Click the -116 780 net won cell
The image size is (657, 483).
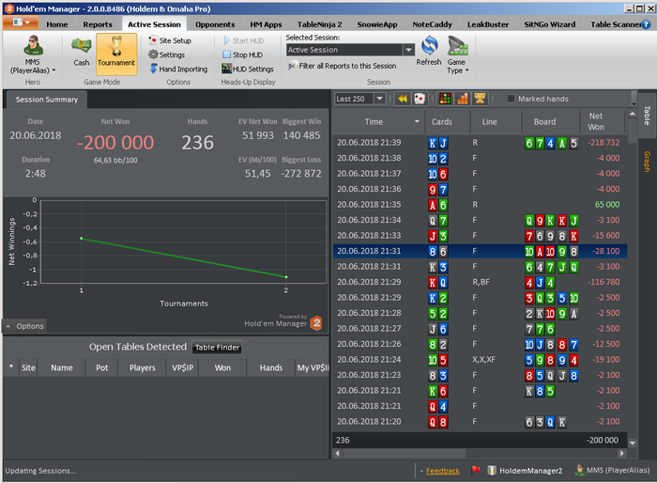pos(604,282)
